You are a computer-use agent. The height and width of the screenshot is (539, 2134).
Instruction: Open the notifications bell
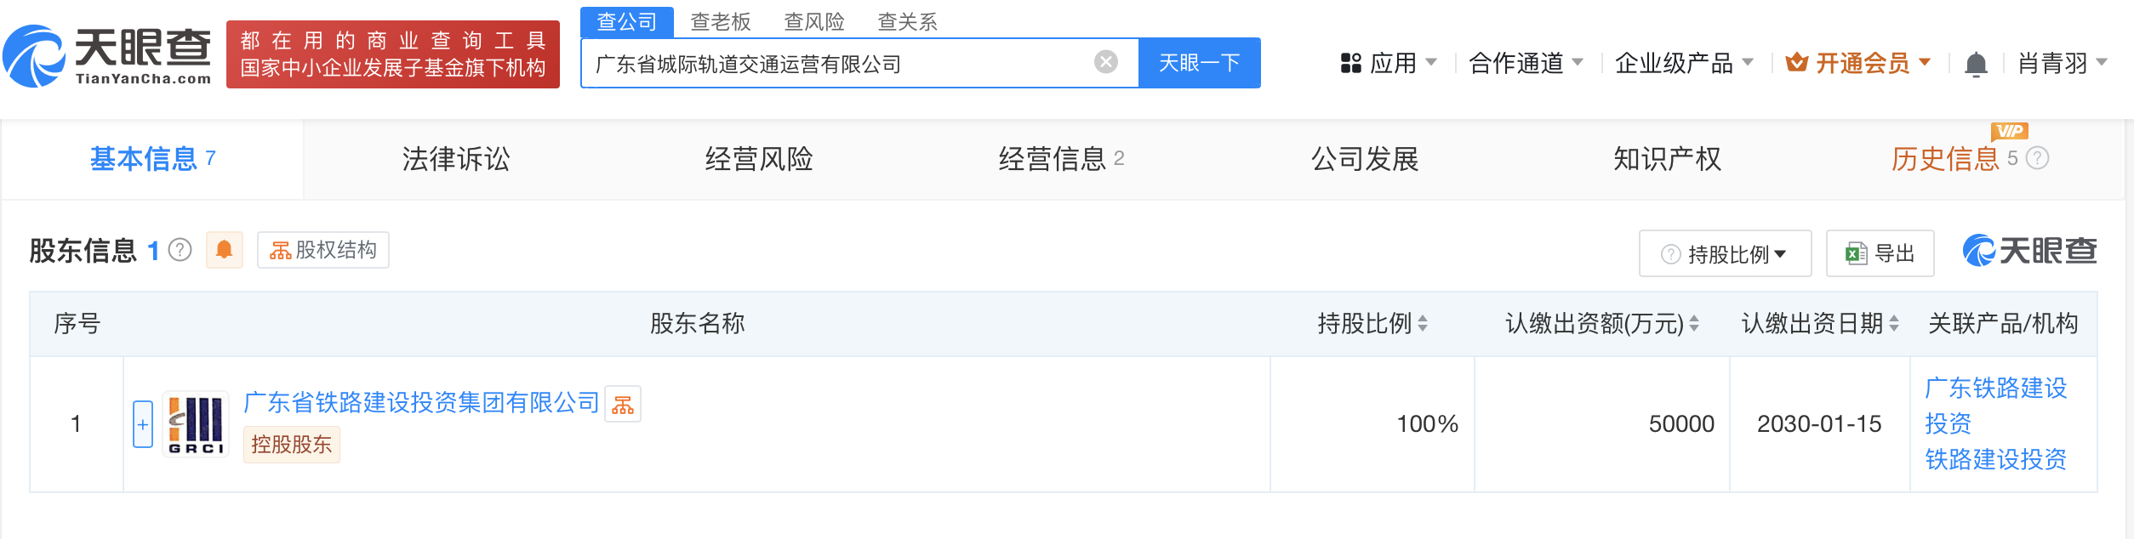tap(1976, 64)
